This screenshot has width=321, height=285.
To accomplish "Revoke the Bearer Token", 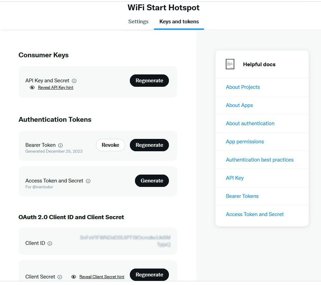I will tap(110, 145).
